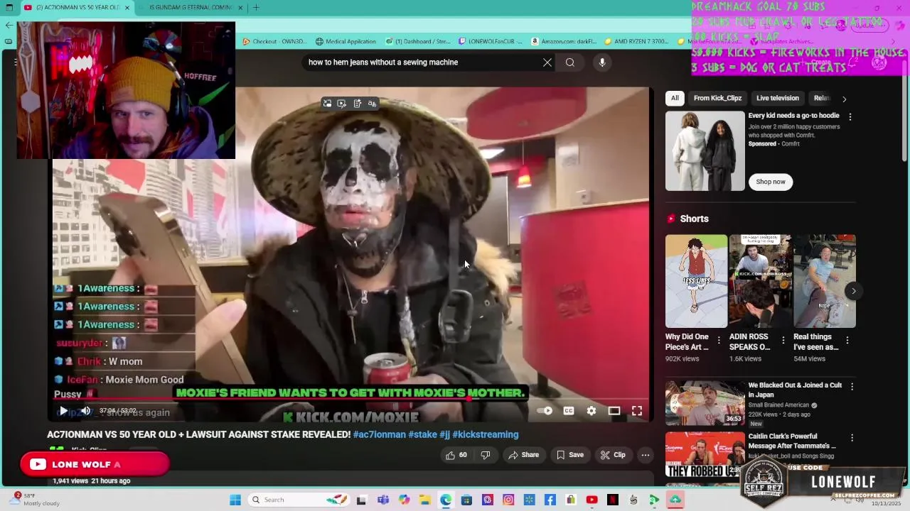Open weather widget 58°F Mostly cloudy
This screenshot has height=511, width=910.
point(36,500)
